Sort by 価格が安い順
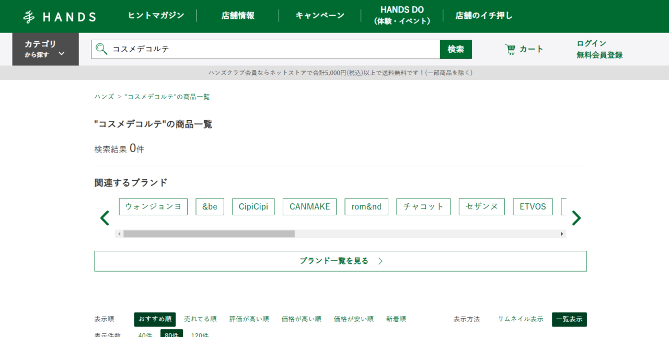Image resolution: width=669 pixels, height=337 pixels. click(354, 319)
